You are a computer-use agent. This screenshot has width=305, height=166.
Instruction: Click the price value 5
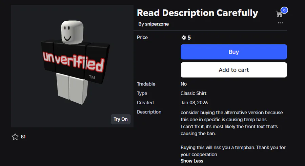[189, 38]
